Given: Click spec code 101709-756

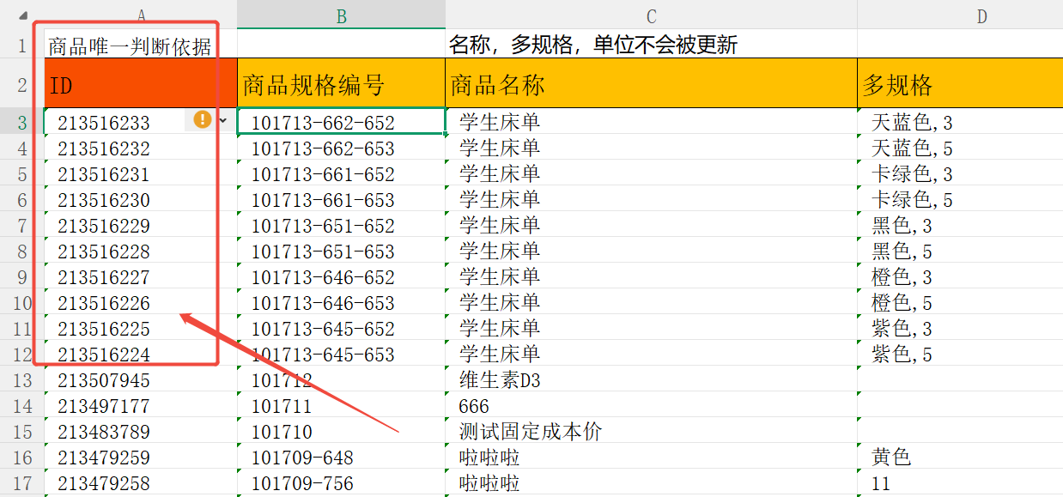Looking at the screenshot, I should click(x=302, y=483).
